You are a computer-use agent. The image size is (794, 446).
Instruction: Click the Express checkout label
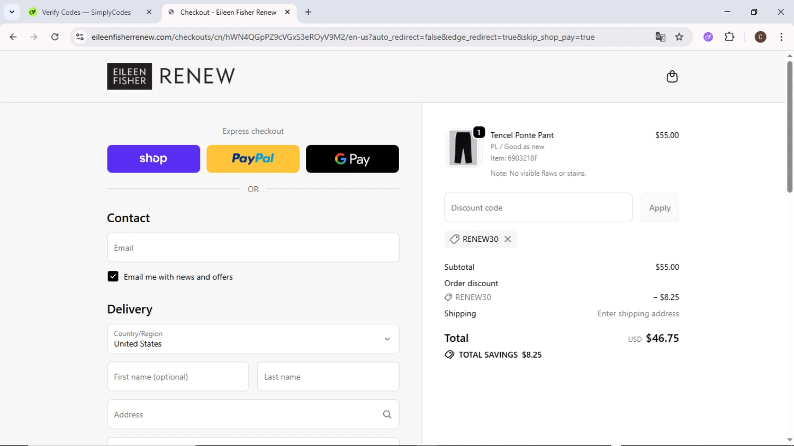point(253,131)
